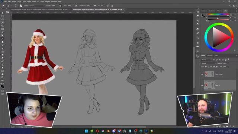Select the Frame tool
This screenshot has height=134, width=238.
pos(3,29)
